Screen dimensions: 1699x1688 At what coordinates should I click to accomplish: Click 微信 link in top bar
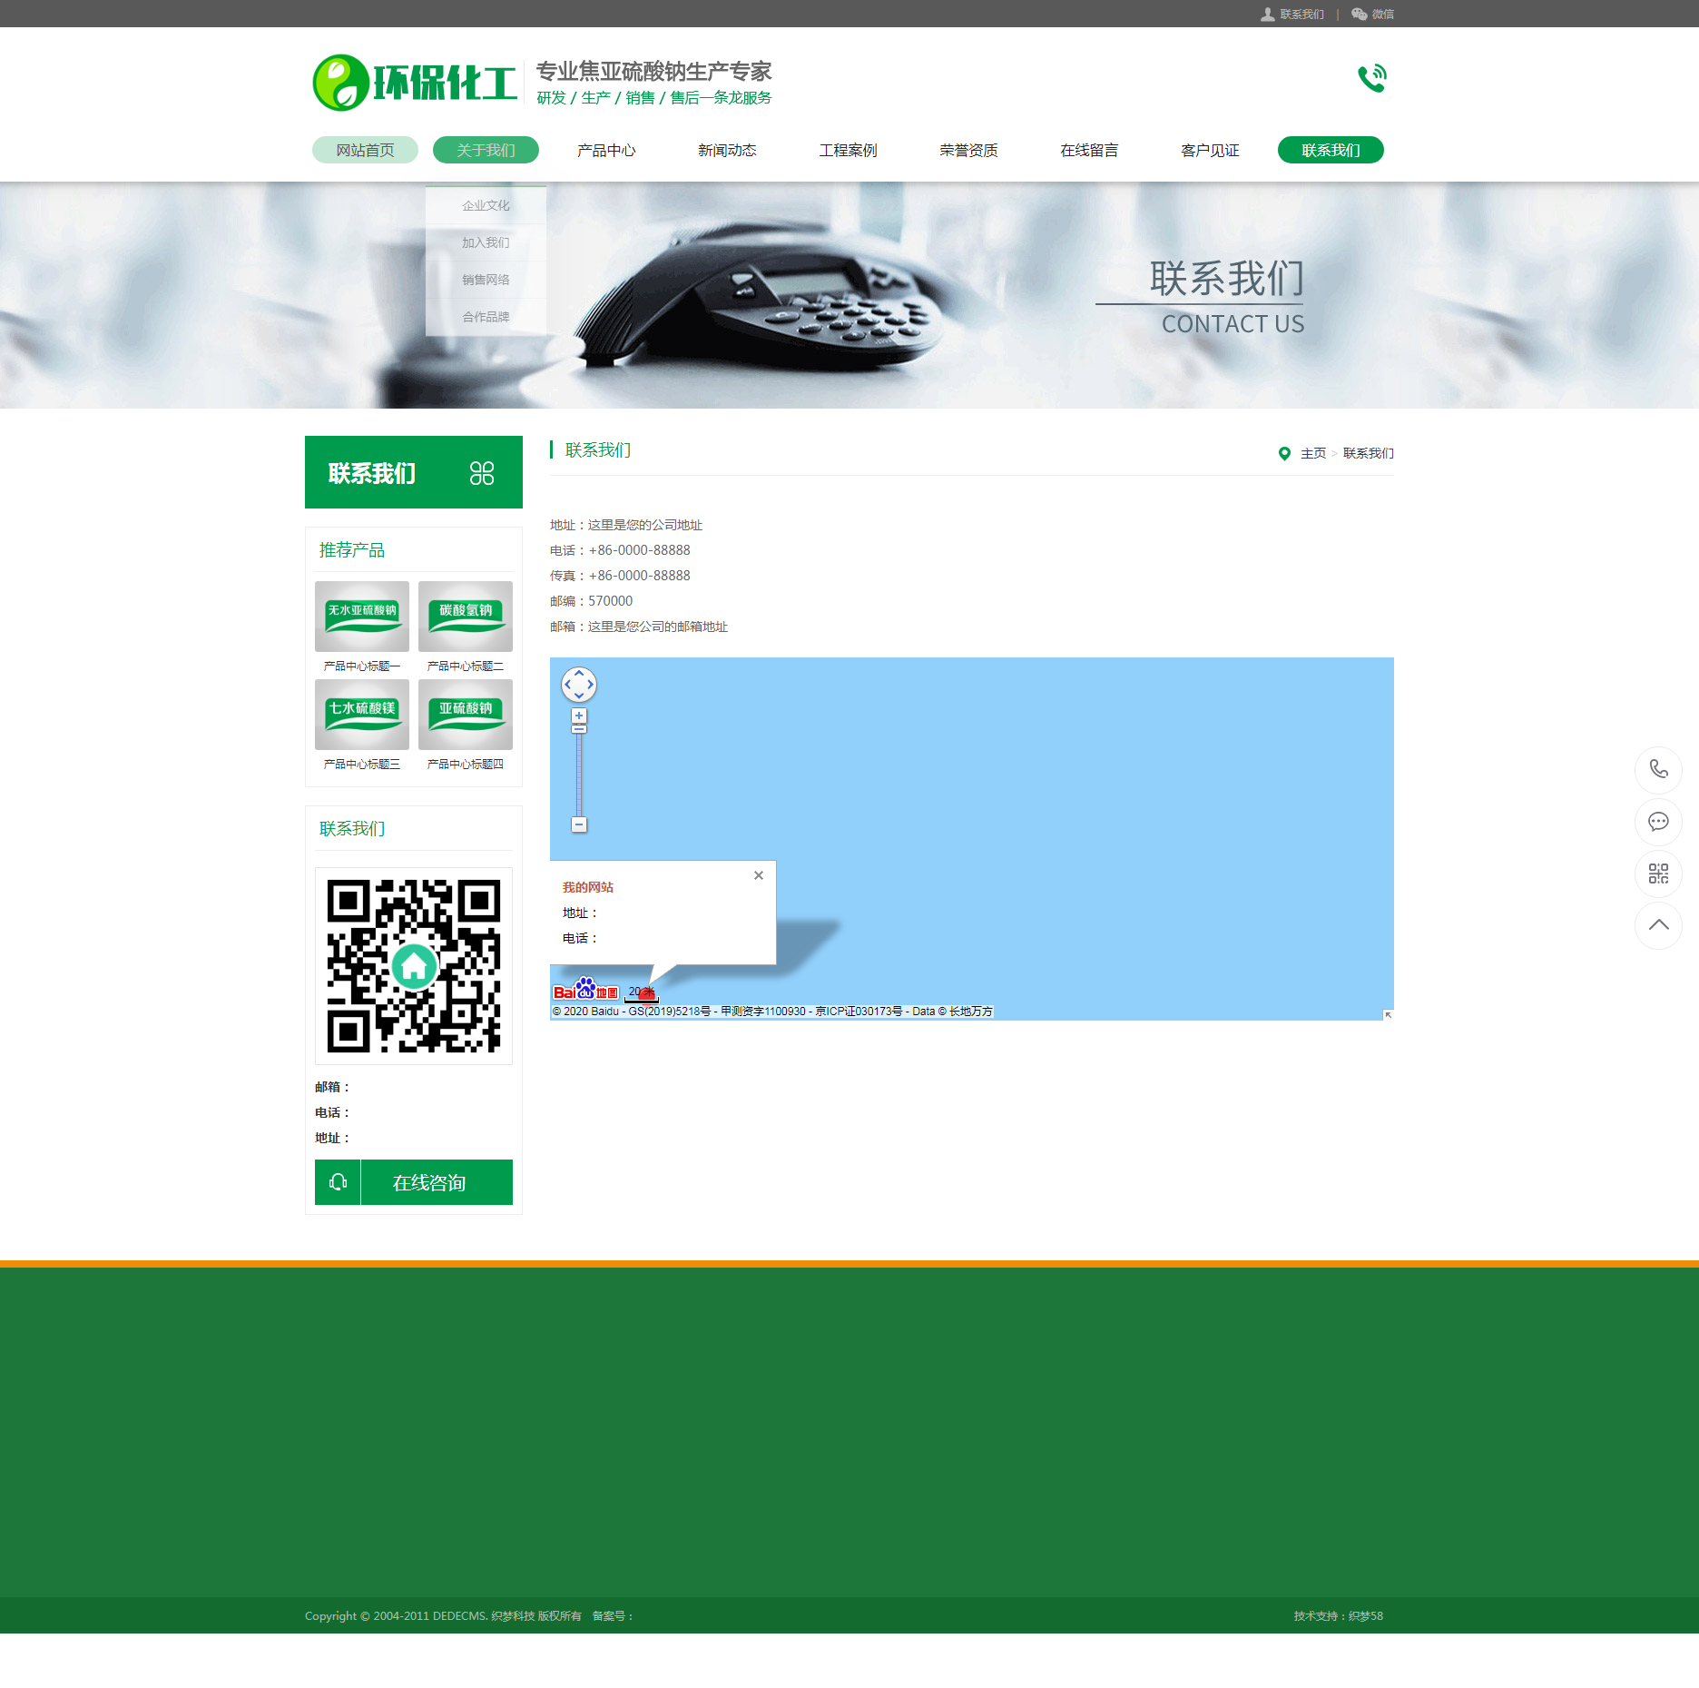[1383, 14]
